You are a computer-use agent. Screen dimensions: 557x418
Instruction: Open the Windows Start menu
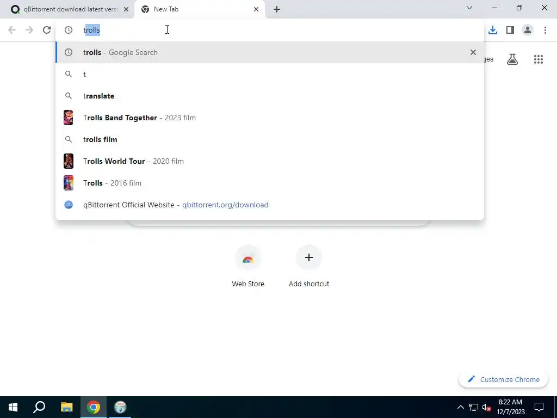pos(13,407)
